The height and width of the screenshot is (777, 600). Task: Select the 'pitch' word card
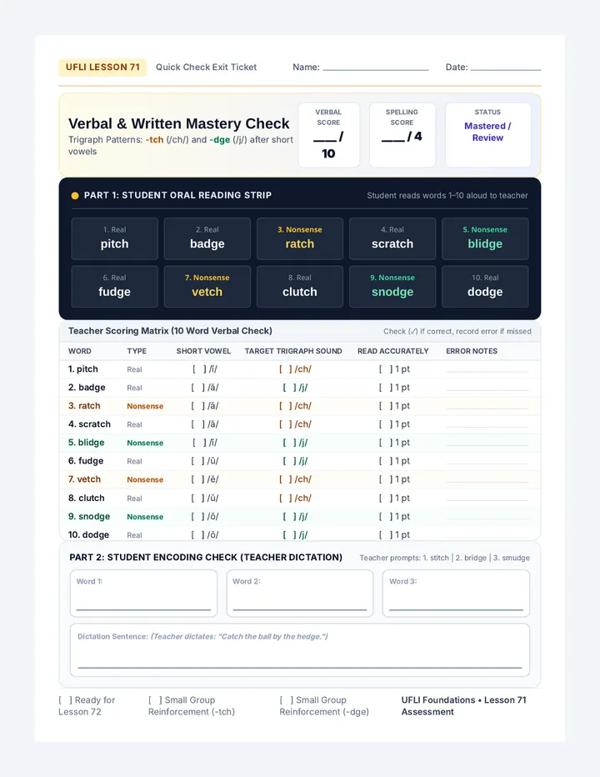coord(114,238)
